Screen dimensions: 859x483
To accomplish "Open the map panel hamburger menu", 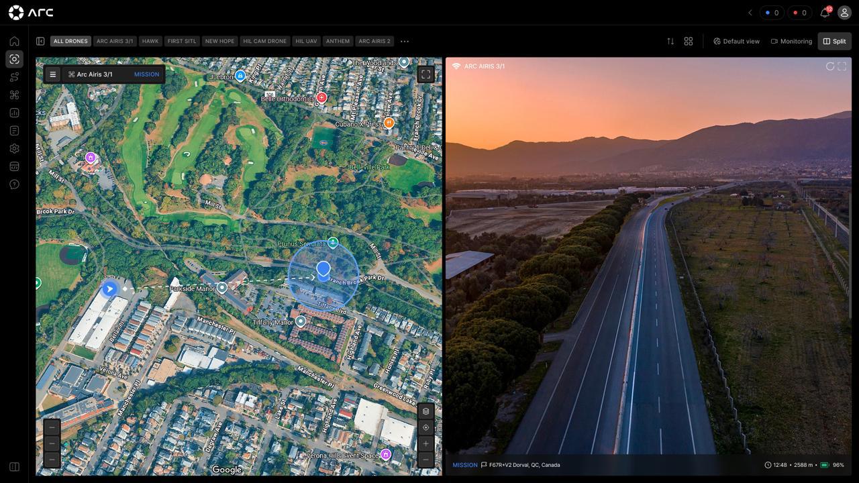I will (x=53, y=74).
